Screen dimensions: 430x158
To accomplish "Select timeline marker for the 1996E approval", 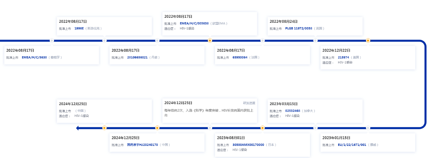I will coord(104,41).
